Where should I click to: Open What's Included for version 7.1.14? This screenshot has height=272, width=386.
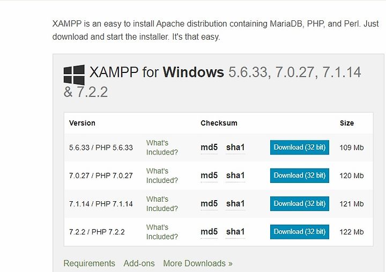click(162, 203)
